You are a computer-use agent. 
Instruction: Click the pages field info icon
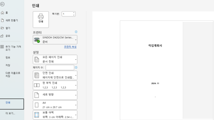tap(76, 67)
